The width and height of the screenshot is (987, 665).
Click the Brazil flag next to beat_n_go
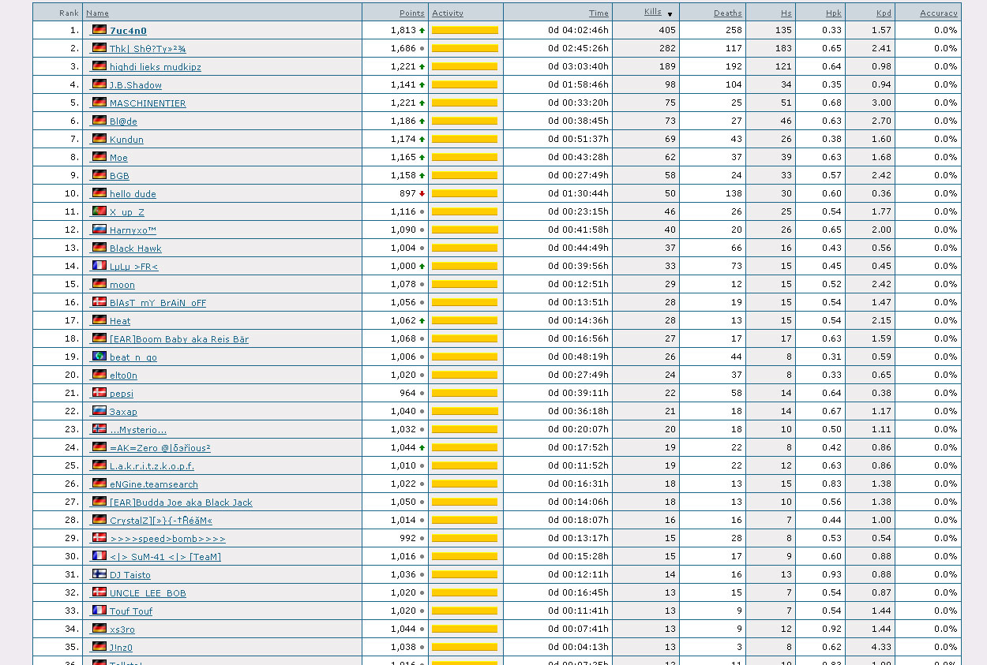(99, 357)
